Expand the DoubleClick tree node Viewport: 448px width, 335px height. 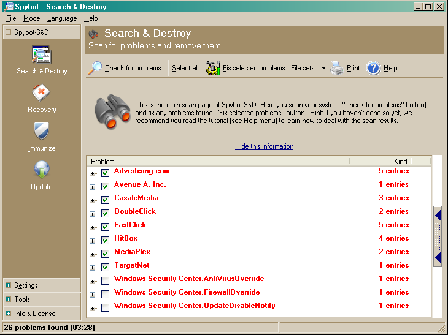92,214
